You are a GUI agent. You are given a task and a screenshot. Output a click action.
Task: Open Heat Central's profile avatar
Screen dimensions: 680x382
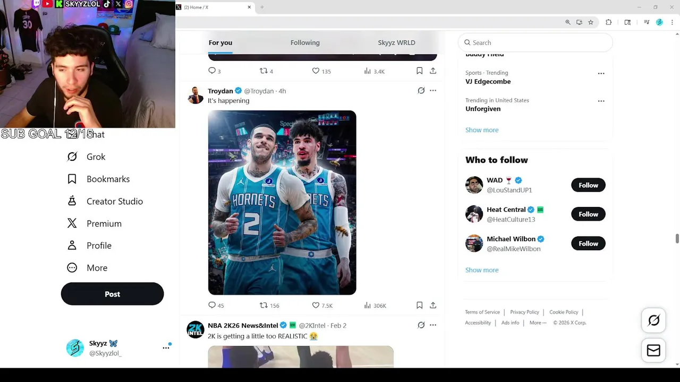[x=474, y=214]
